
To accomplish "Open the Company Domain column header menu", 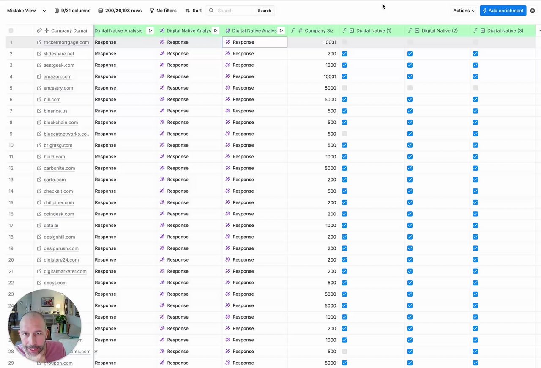I will pos(64,30).
